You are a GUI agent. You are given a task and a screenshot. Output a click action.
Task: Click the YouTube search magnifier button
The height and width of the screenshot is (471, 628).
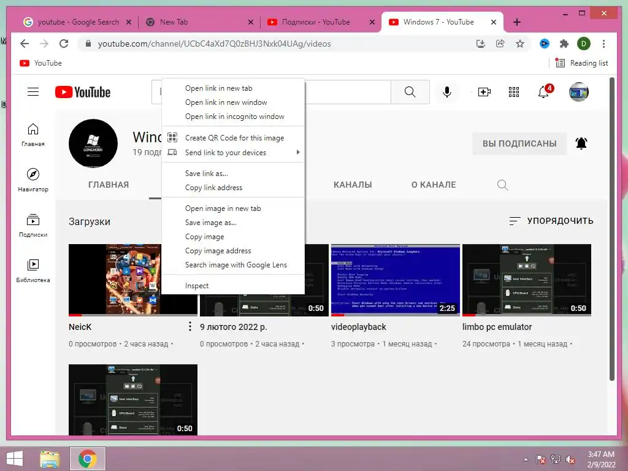[x=410, y=92]
